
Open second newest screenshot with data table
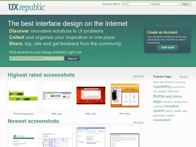57,137
